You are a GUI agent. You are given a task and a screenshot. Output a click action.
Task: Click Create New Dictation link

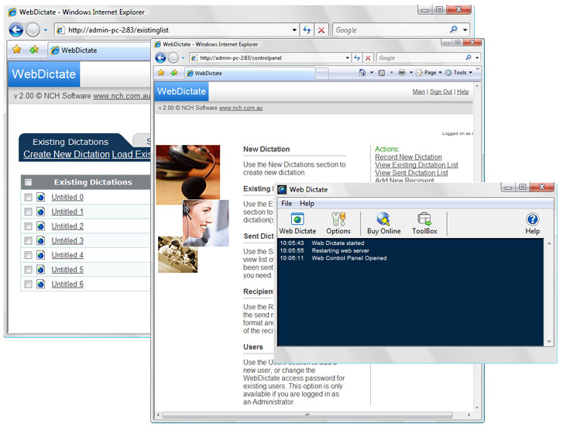pyautogui.click(x=67, y=154)
